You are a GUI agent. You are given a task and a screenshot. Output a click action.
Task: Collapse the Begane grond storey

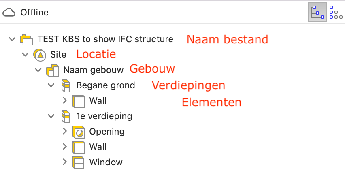[x=51, y=85]
